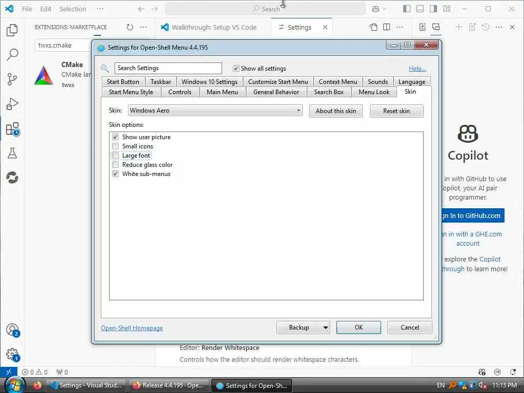Open the Language tab
Viewport: 524px width, 393px height.
coord(412,82)
